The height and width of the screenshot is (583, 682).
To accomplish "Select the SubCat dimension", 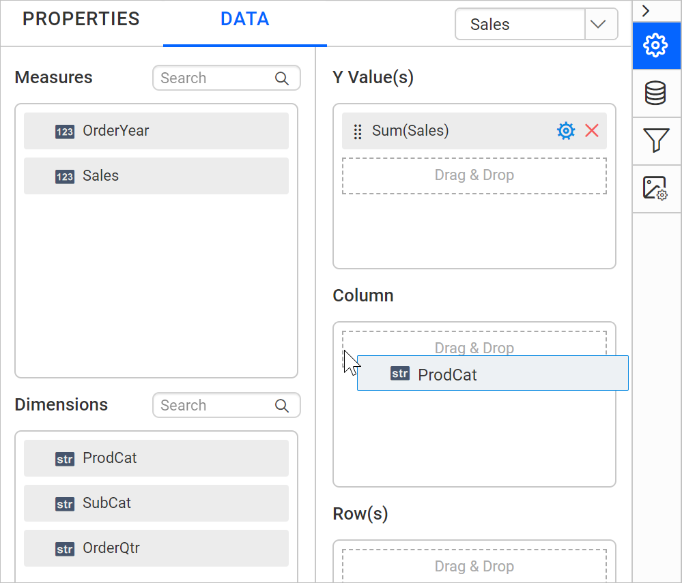I will [156, 503].
